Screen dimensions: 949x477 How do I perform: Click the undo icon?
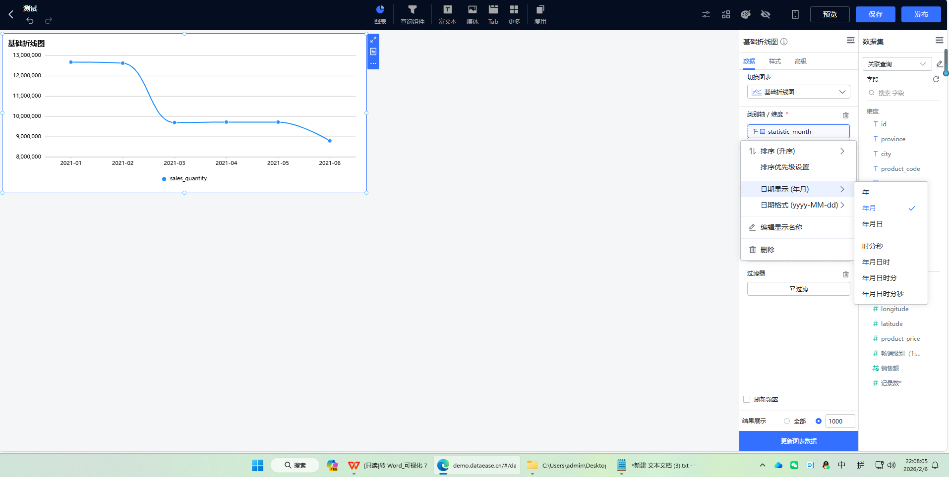tap(30, 21)
